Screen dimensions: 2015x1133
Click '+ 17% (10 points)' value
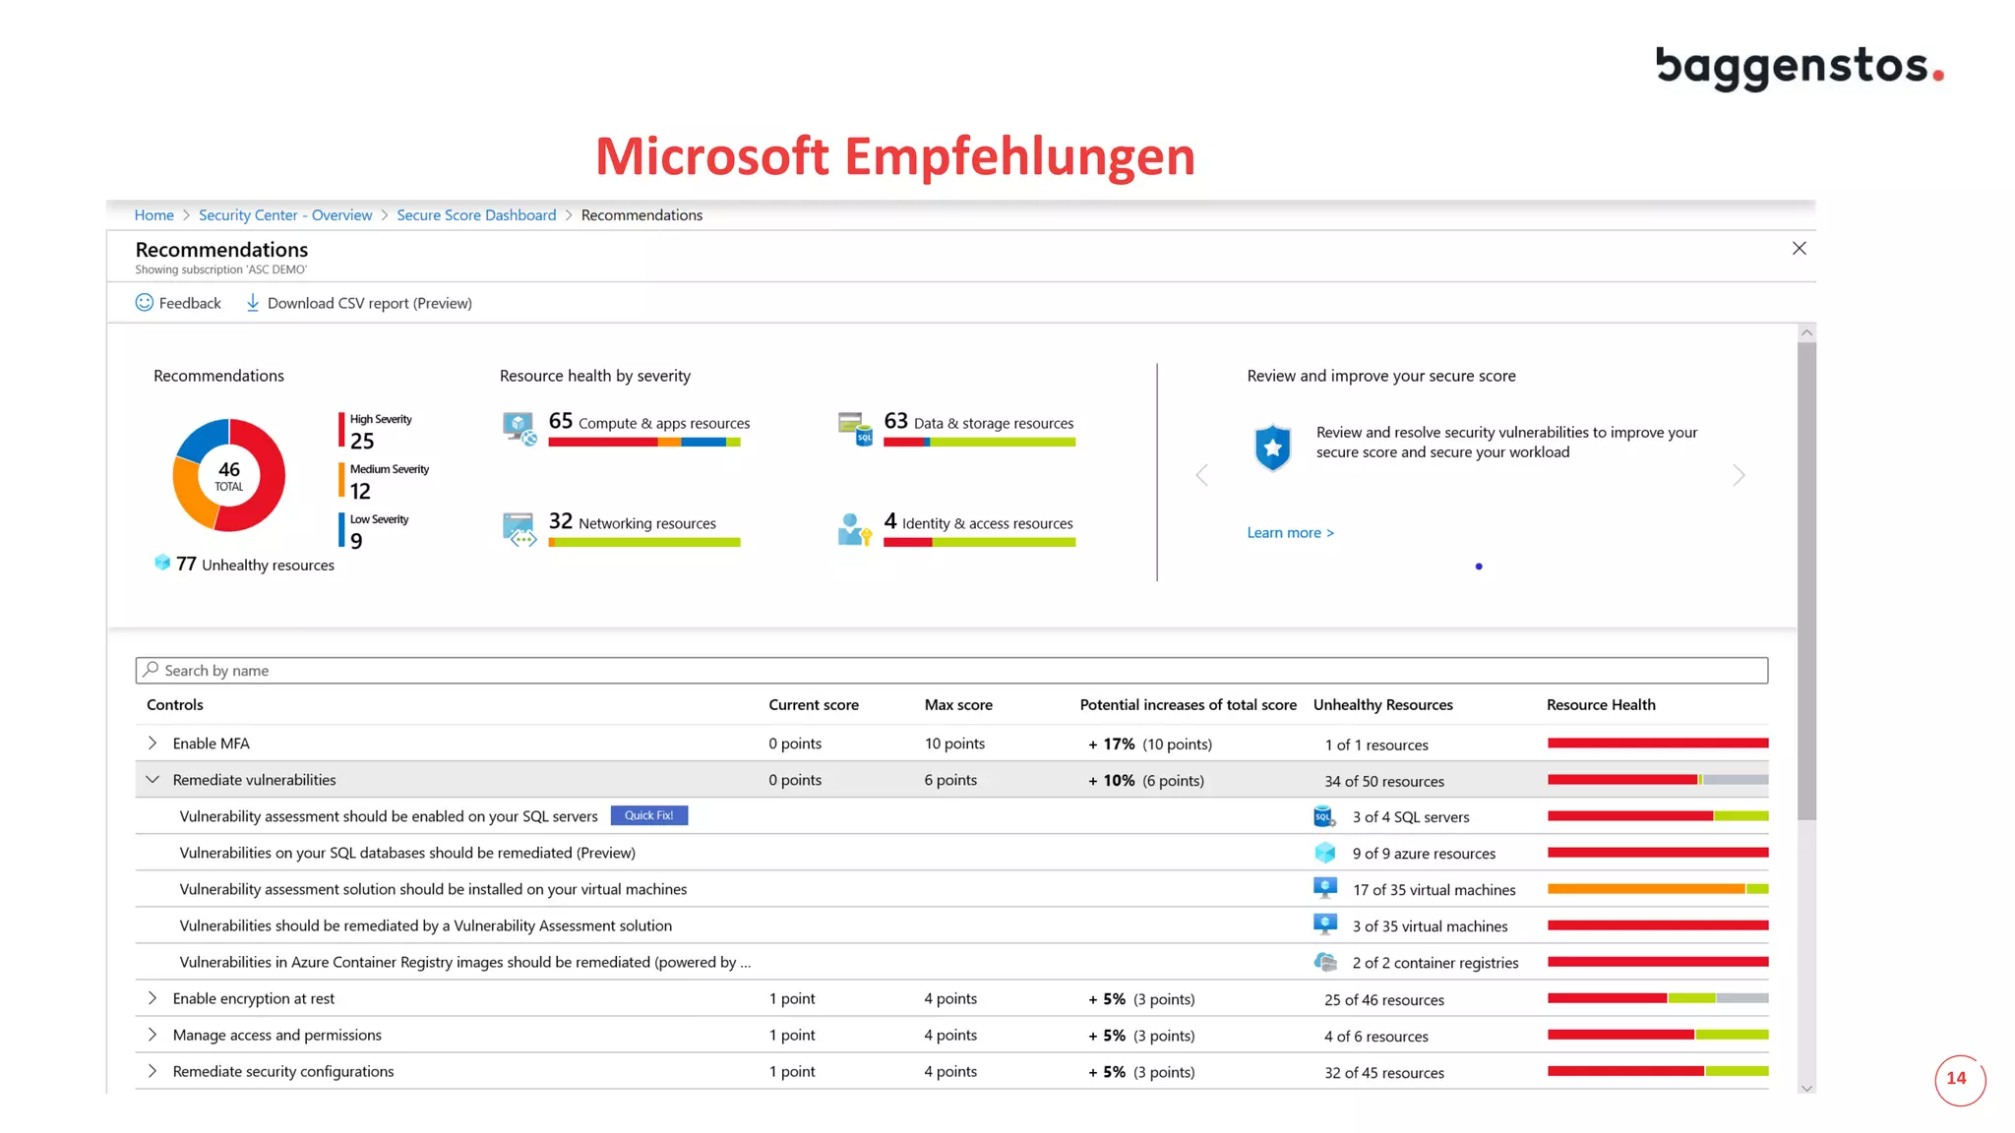click(x=1150, y=744)
